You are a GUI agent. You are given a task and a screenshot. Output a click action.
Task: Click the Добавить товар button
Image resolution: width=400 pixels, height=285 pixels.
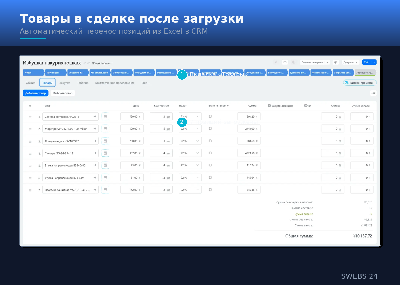coord(35,93)
